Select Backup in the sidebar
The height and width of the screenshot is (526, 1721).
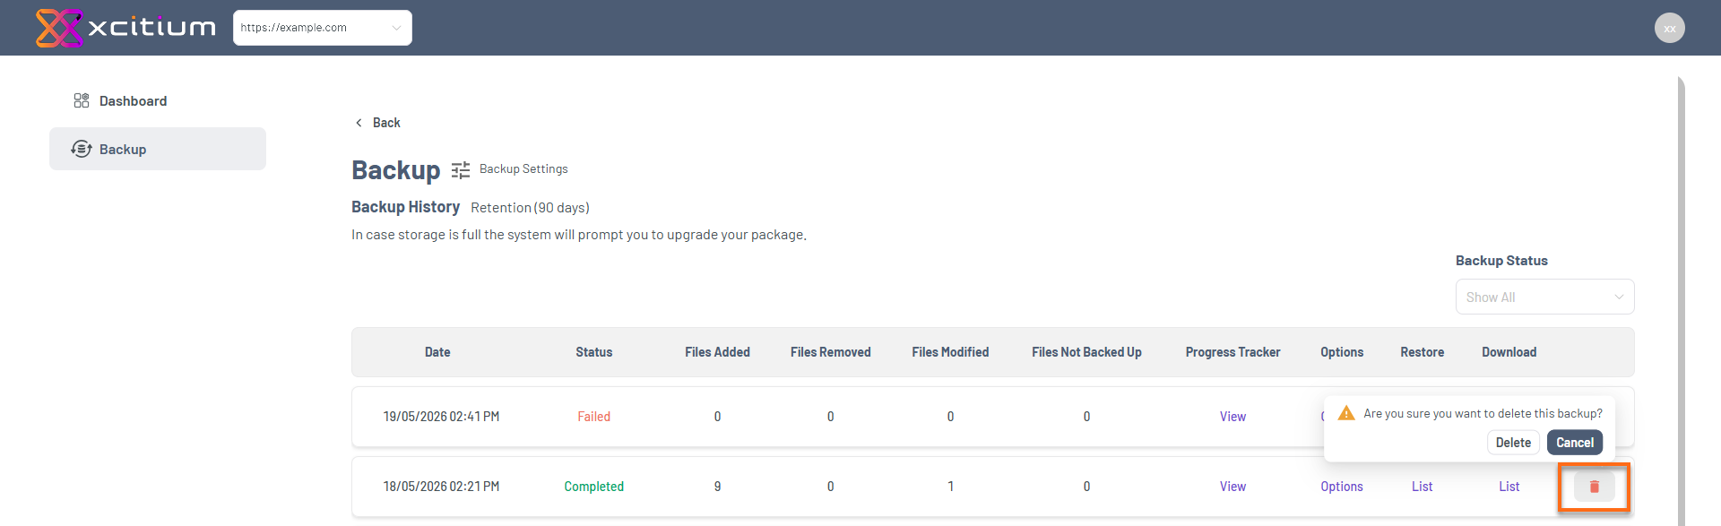point(158,149)
